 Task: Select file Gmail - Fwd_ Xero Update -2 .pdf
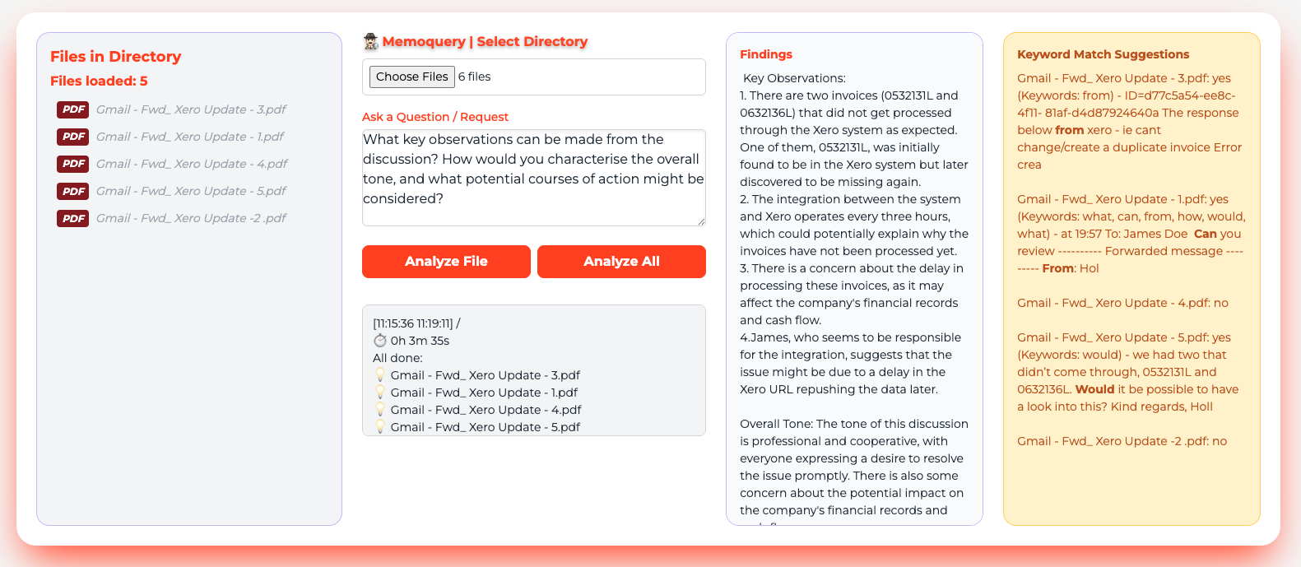click(191, 218)
